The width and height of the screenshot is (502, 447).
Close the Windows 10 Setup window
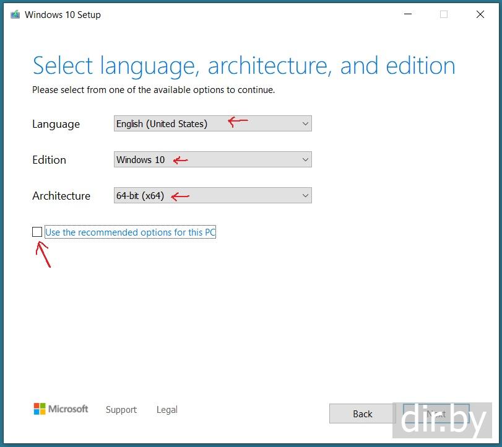480,14
